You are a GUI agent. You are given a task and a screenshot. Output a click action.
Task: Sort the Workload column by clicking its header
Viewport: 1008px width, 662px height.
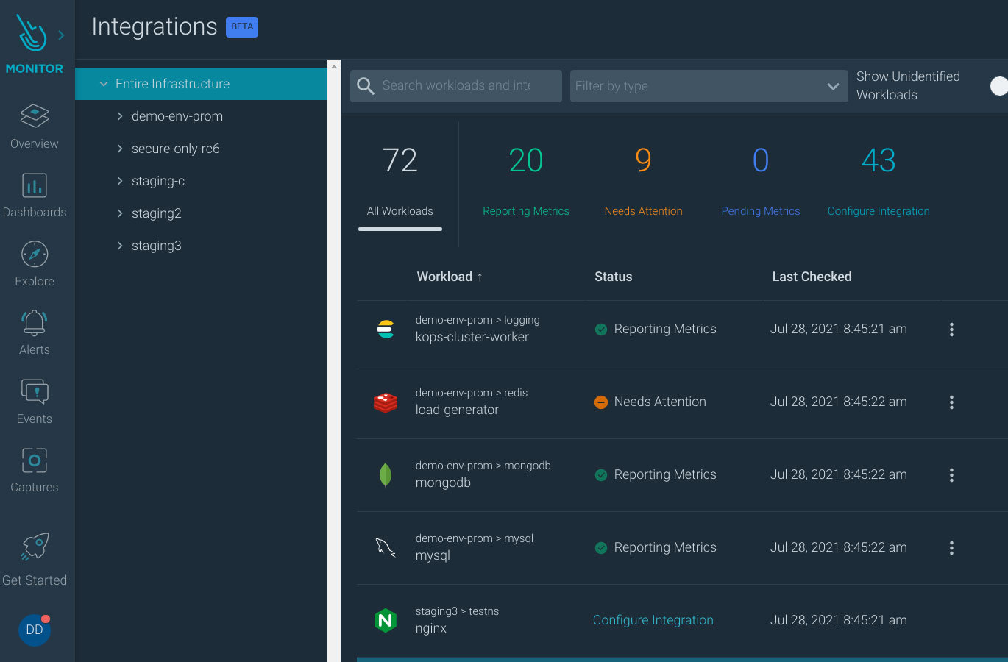450,277
